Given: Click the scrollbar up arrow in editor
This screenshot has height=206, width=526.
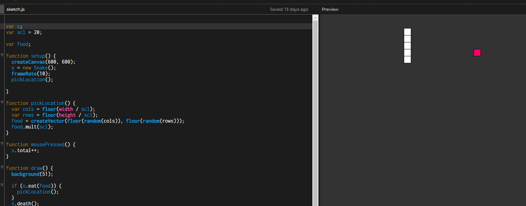Looking at the screenshot, I should click(315, 17).
